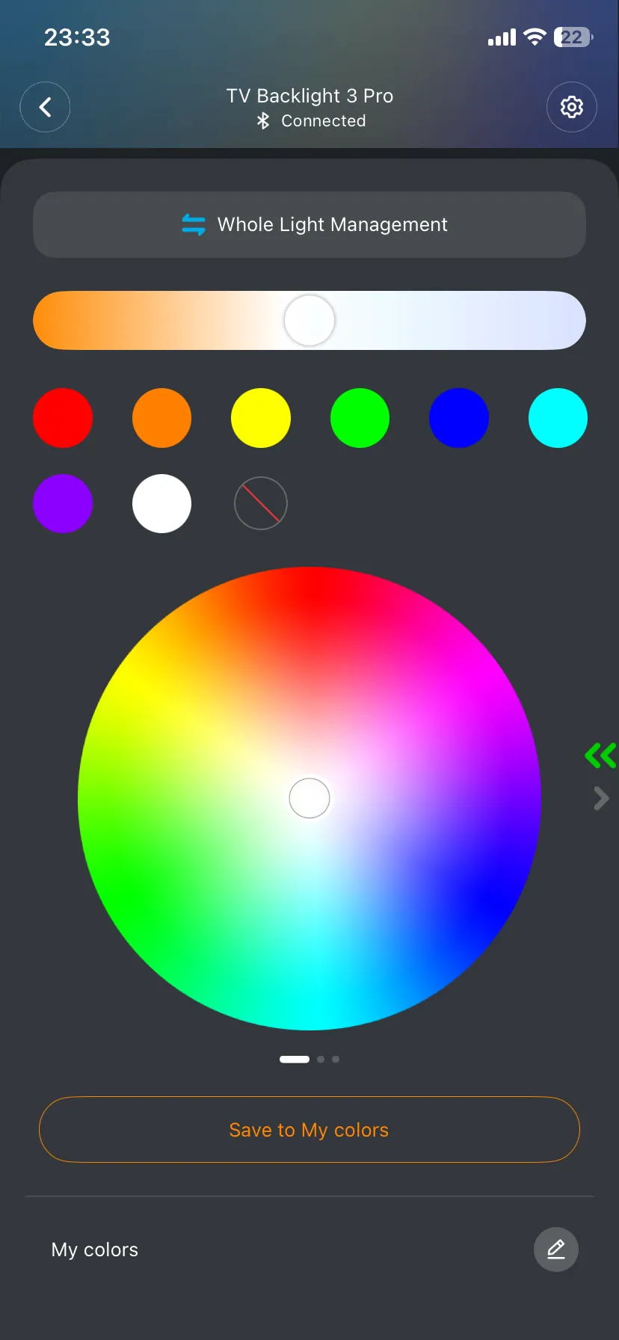Click the color wheel center selector

(x=309, y=799)
